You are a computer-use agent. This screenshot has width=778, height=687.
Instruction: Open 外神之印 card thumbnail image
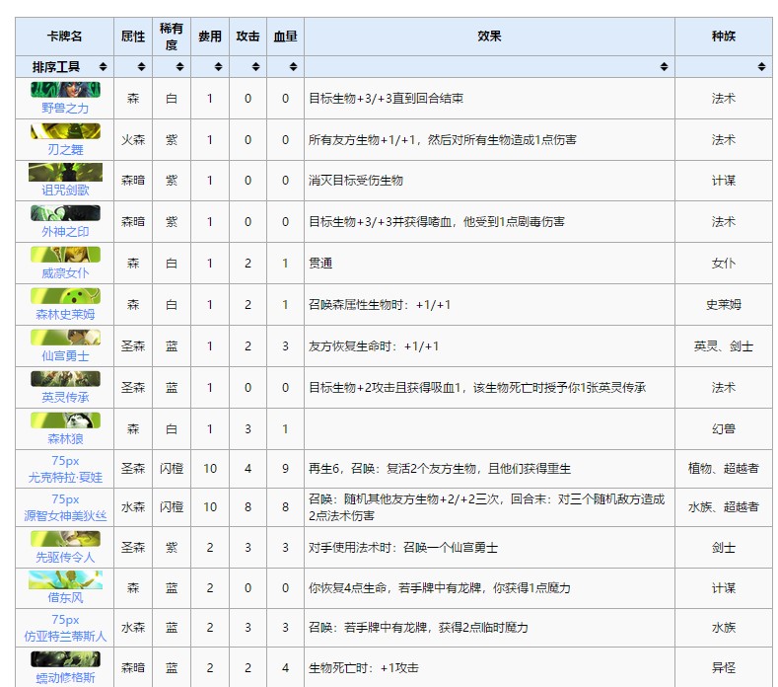[x=65, y=213]
